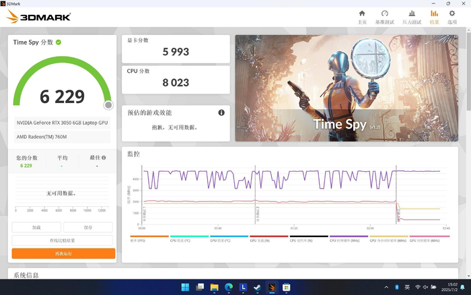
Task: Open the Home (主页) tab icon
Action: (362, 13)
